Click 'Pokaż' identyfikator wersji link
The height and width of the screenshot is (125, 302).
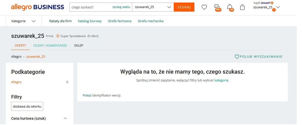[x=87, y=95]
